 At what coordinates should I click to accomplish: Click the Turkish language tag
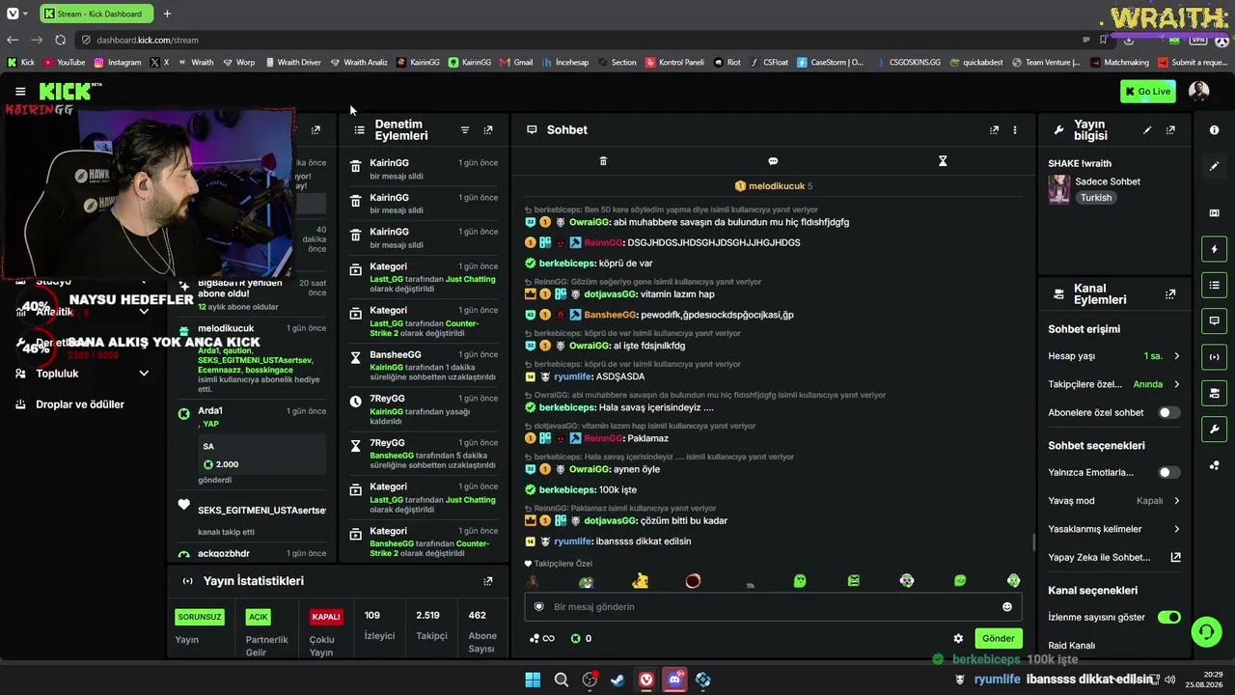[1096, 198]
